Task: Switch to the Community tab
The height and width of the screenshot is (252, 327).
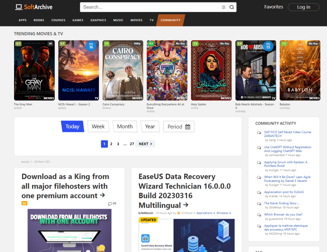Action: tap(171, 20)
